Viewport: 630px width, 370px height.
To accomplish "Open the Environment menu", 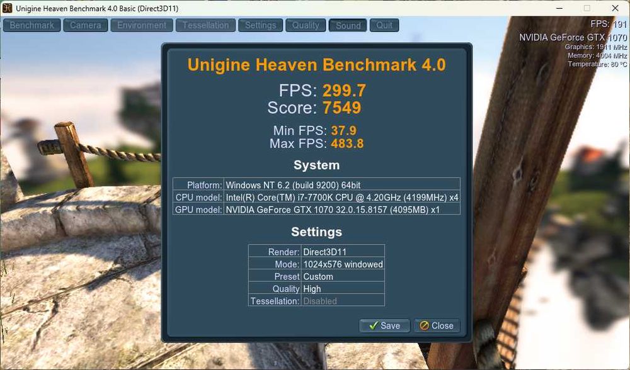I will pos(141,25).
